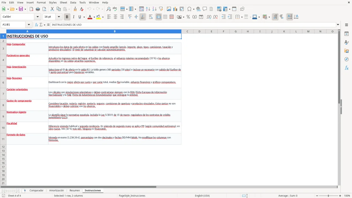Screen dimensions: 352x198
Task: Sort descending
Action: point(154,9)
